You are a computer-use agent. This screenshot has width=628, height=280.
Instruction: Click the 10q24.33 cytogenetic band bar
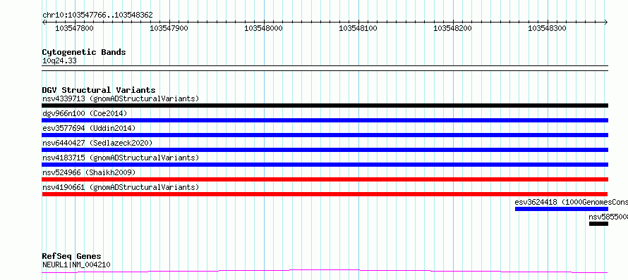point(325,68)
